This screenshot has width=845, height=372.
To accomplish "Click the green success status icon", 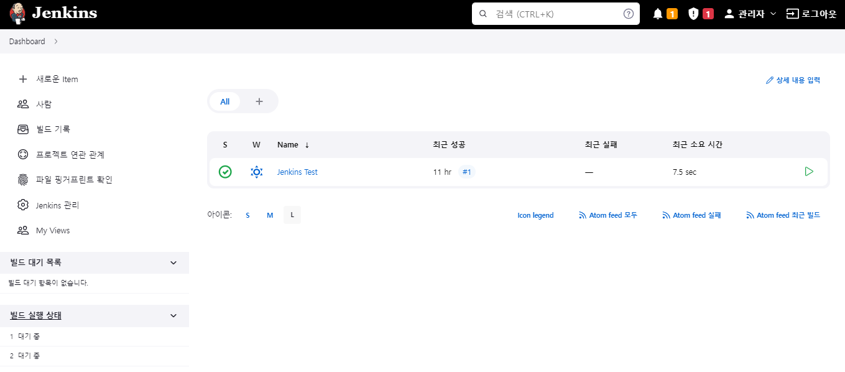I will click(225, 172).
